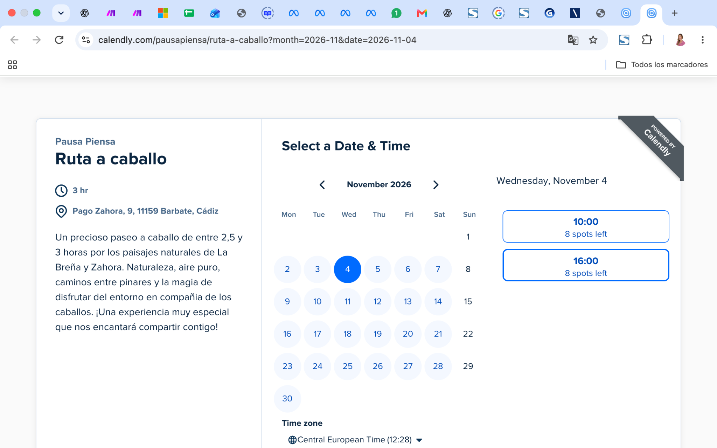This screenshot has width=717, height=448.
Task: Select the 16:00 time slot
Action: click(x=586, y=265)
